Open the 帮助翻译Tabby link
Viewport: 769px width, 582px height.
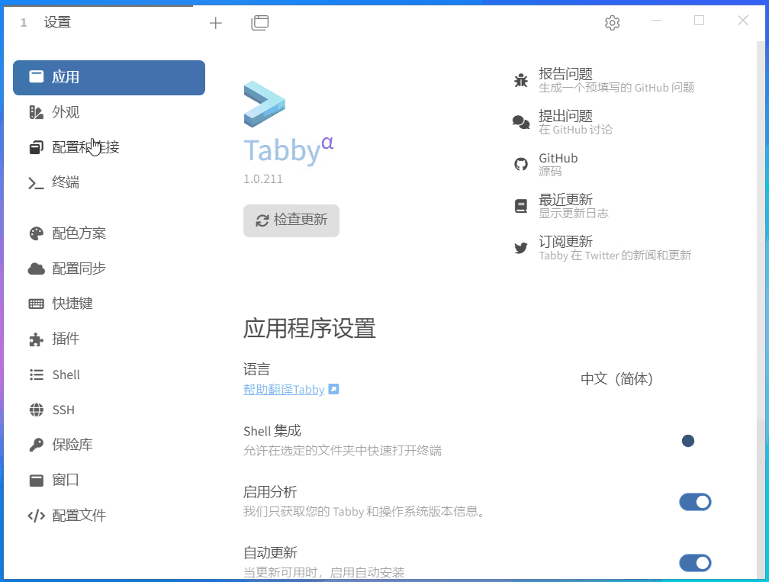pyautogui.click(x=284, y=389)
